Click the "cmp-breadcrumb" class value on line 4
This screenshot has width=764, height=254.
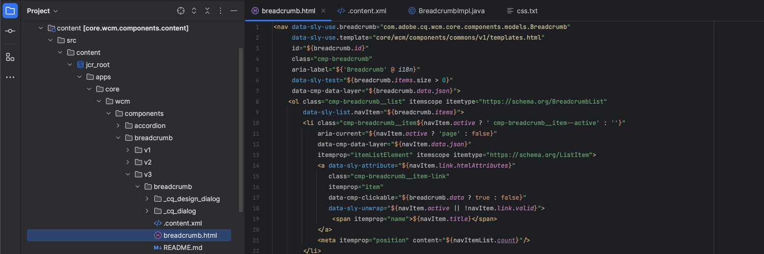pyautogui.click(x=344, y=58)
